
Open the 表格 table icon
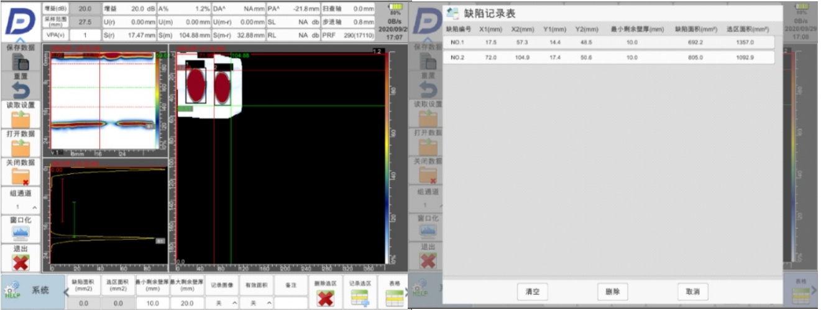coord(393,298)
